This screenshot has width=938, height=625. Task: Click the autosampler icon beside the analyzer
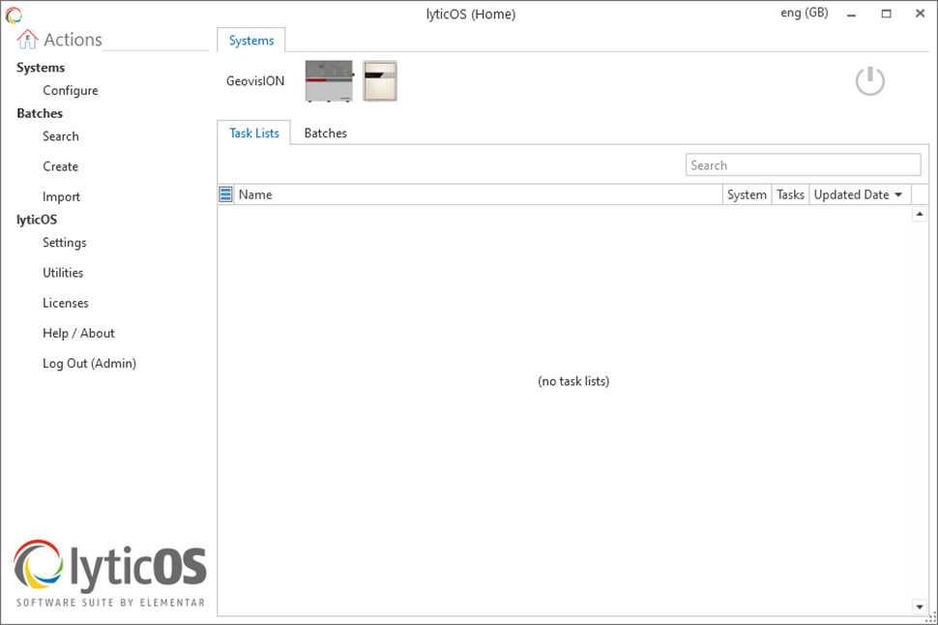click(380, 81)
